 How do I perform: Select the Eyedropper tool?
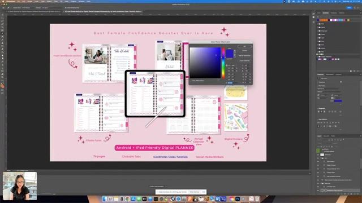2,34
